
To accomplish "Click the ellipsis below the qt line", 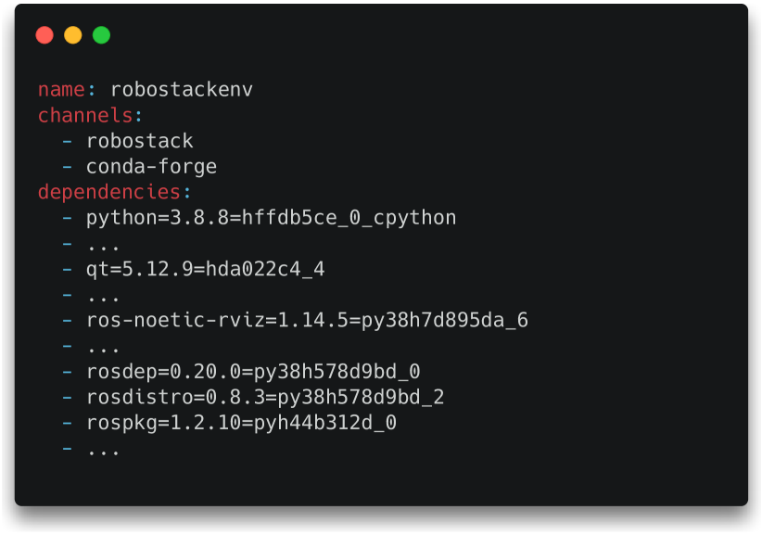I will click(x=103, y=299).
